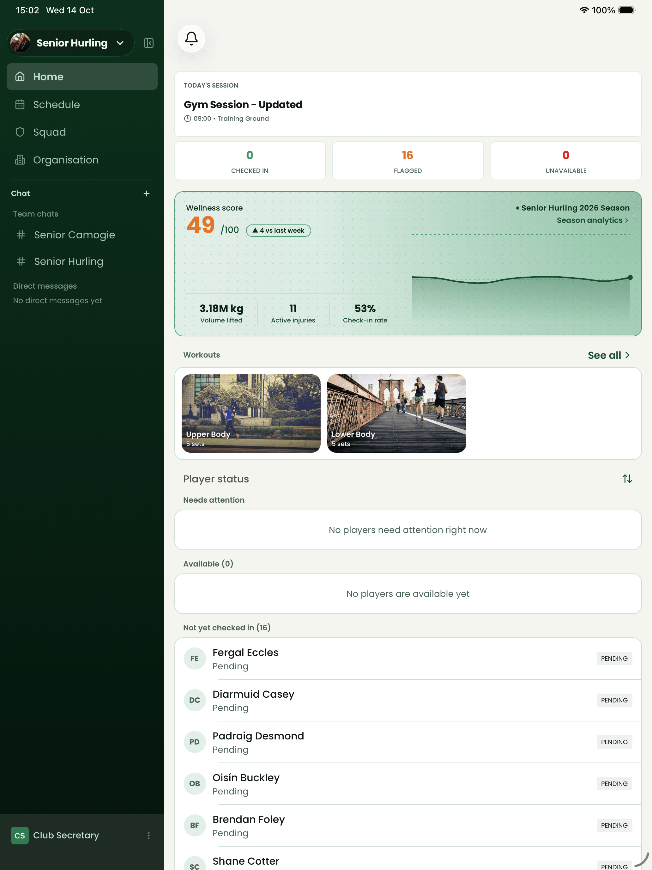The image size is (652, 870).
Task: Click the wellness chart latest data point
Action: pos(630,277)
